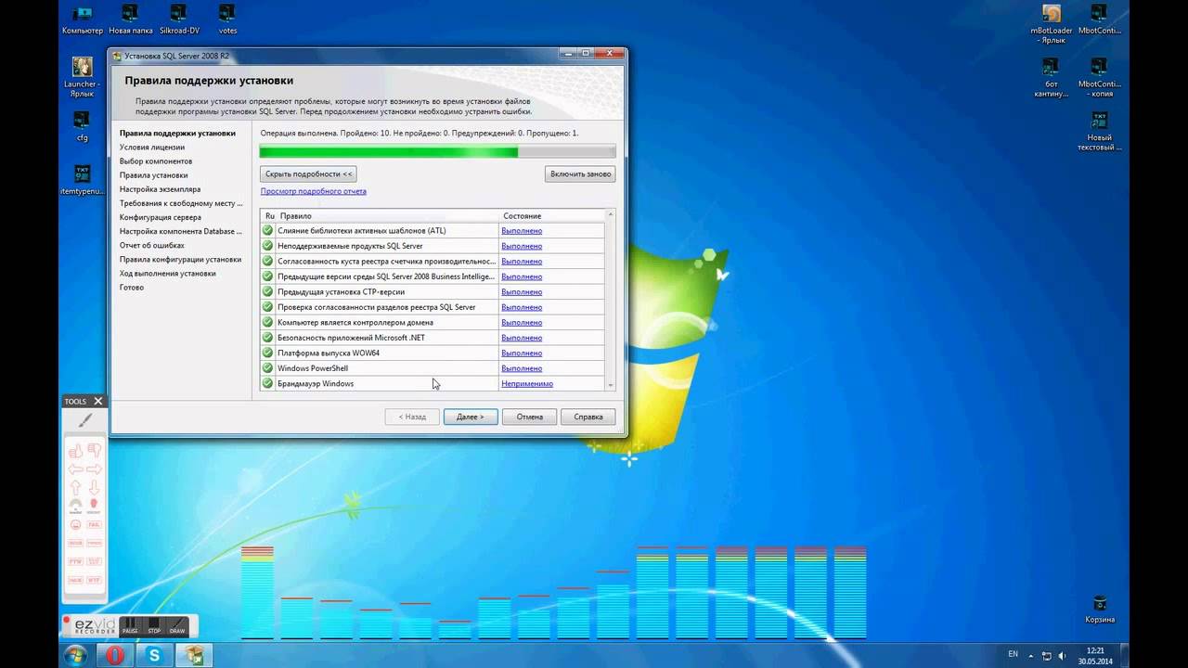Select the бот кантину desktop icon
The image size is (1188, 668).
1051,78
